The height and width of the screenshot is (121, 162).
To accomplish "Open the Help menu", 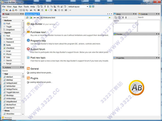I will (33, 6).
